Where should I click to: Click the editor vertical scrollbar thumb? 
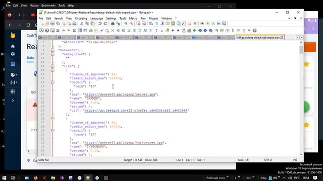[301, 49]
